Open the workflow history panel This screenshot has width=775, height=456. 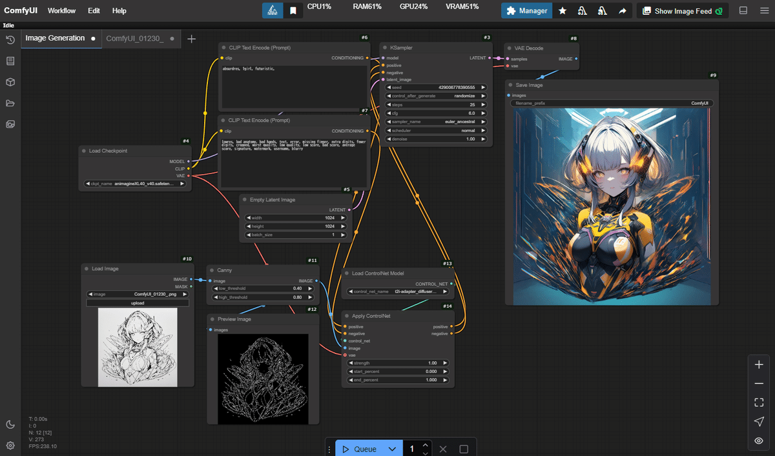[10, 39]
